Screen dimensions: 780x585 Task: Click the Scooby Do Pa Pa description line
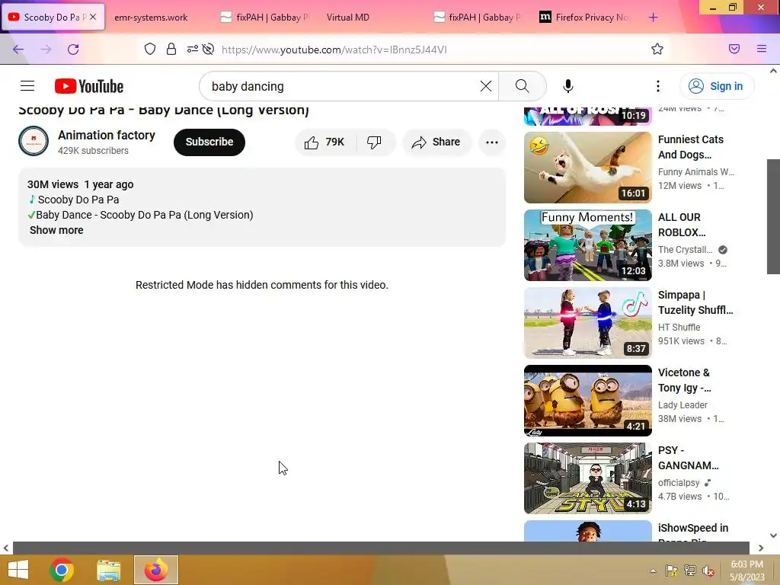[x=78, y=200]
